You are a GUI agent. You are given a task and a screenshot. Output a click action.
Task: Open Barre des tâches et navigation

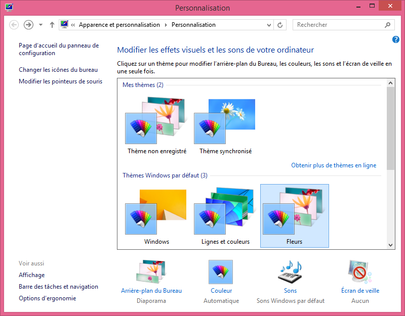point(58,287)
